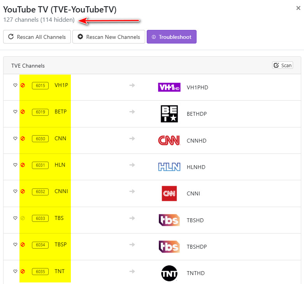Image resolution: width=304 pixels, height=284 pixels.
Task: Open the Troubleshoot option
Action: point(171,37)
